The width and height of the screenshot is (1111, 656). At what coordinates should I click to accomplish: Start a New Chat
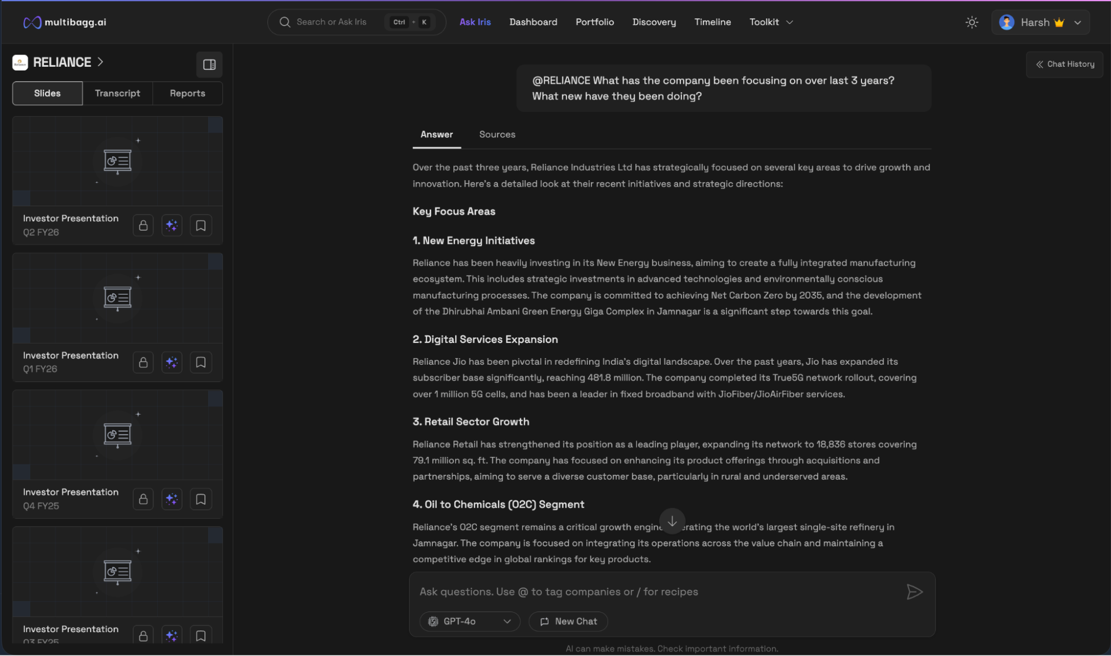[568, 621]
